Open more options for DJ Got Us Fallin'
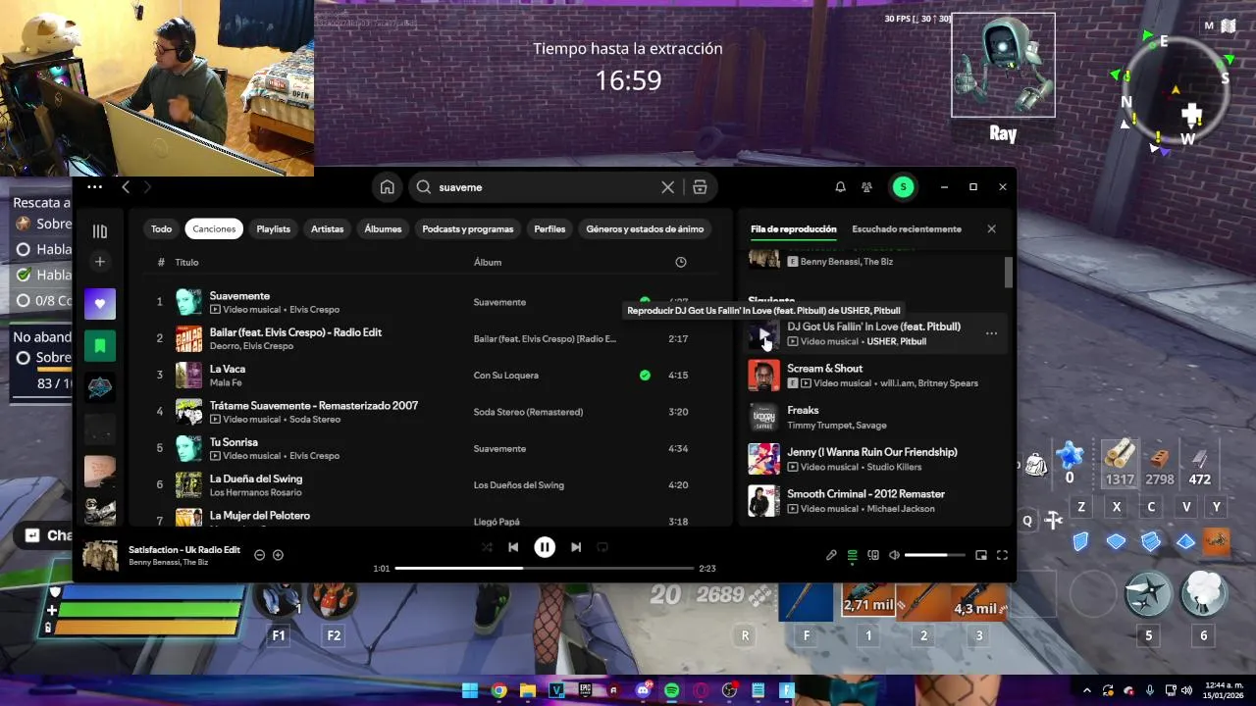This screenshot has height=706, width=1256. click(991, 333)
